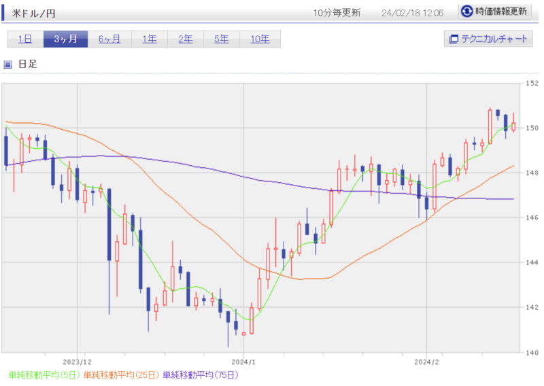Click the 単純移動平均(25日) legend entry
This screenshot has height=386, width=544.
(x=121, y=375)
